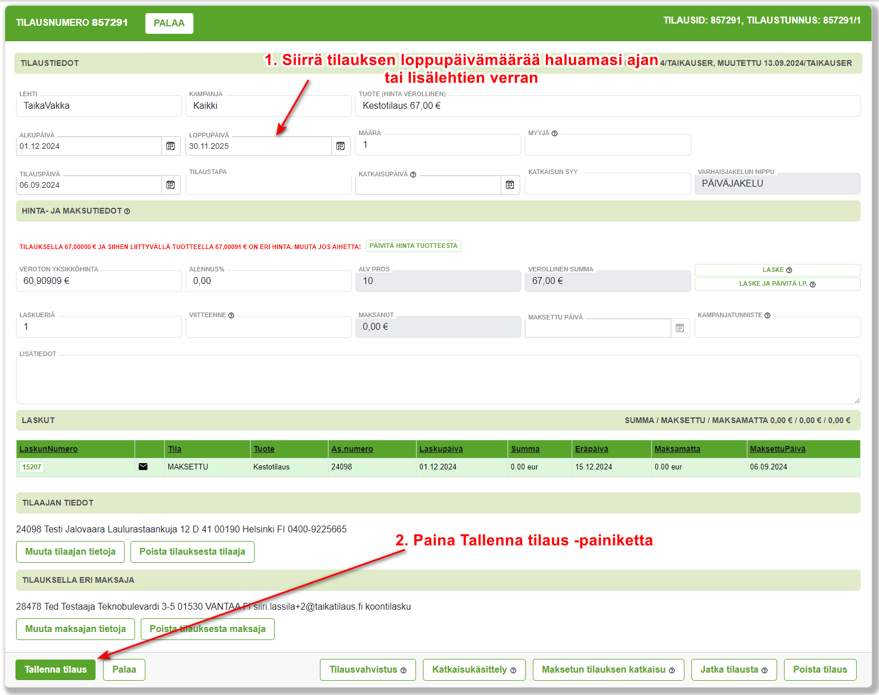Click Muuta tilaajan tietoja button
879x695 pixels.
point(70,552)
